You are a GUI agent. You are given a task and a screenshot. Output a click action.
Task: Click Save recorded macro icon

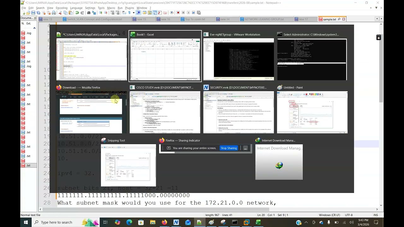(x=199, y=13)
